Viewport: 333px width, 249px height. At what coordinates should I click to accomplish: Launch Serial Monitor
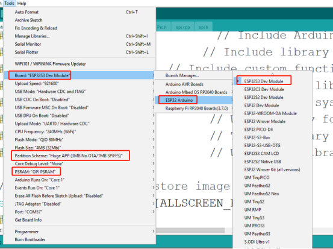pyautogui.click(x=79, y=44)
